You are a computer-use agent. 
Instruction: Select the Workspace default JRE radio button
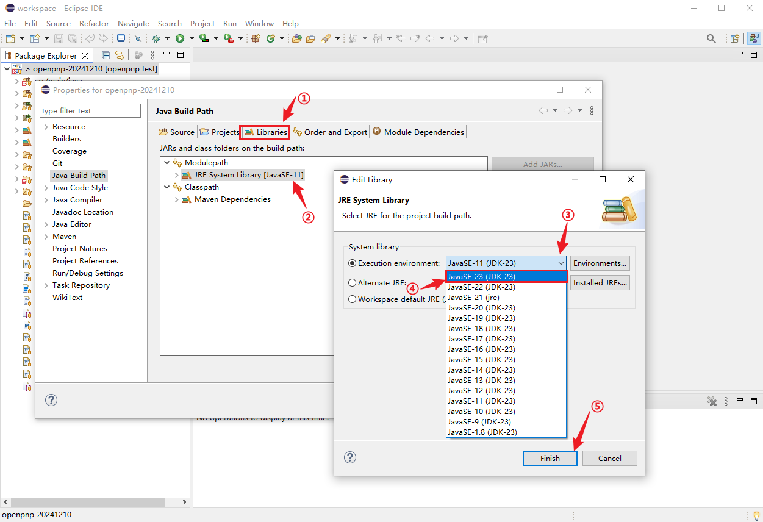tap(352, 299)
